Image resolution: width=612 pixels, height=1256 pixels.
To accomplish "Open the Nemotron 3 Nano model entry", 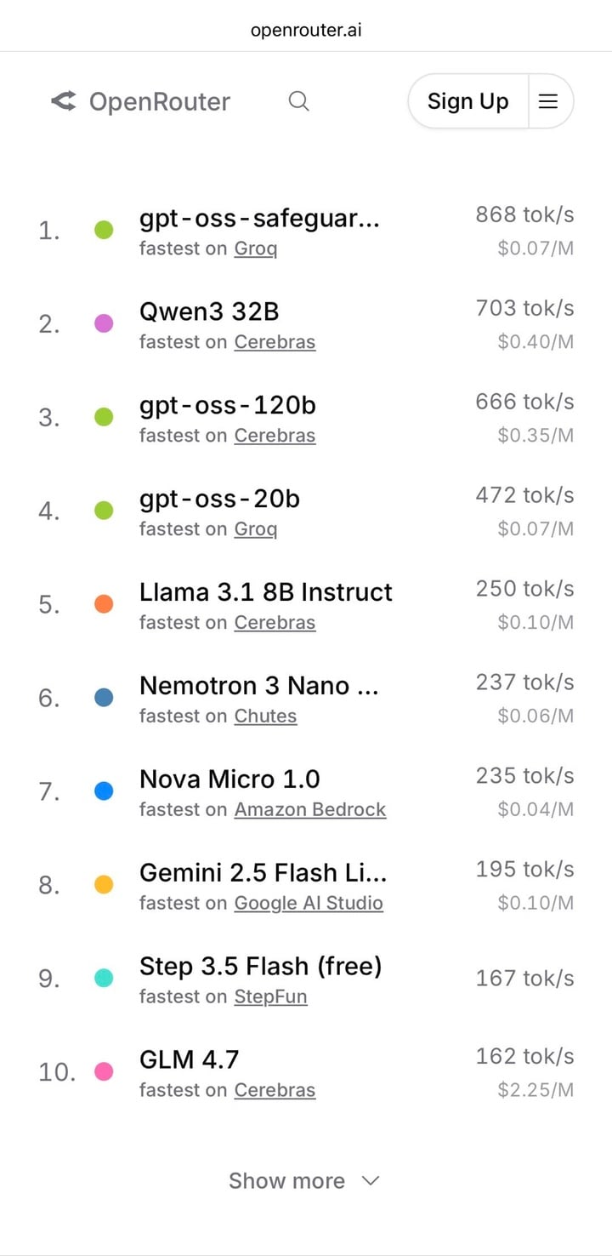I will click(x=258, y=686).
